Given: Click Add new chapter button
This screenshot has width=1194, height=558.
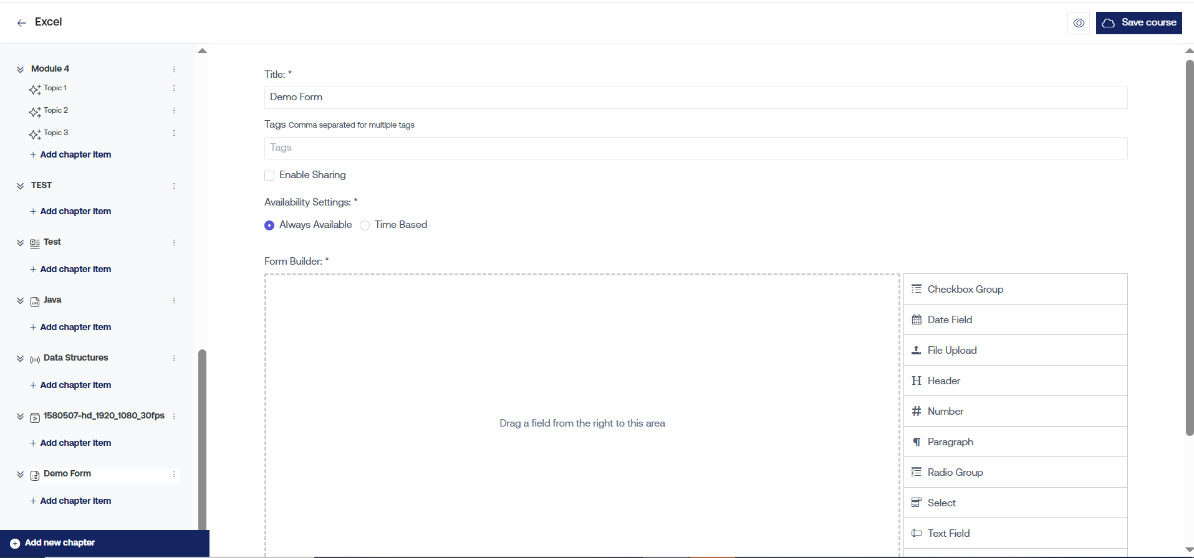Looking at the screenshot, I should 60,543.
